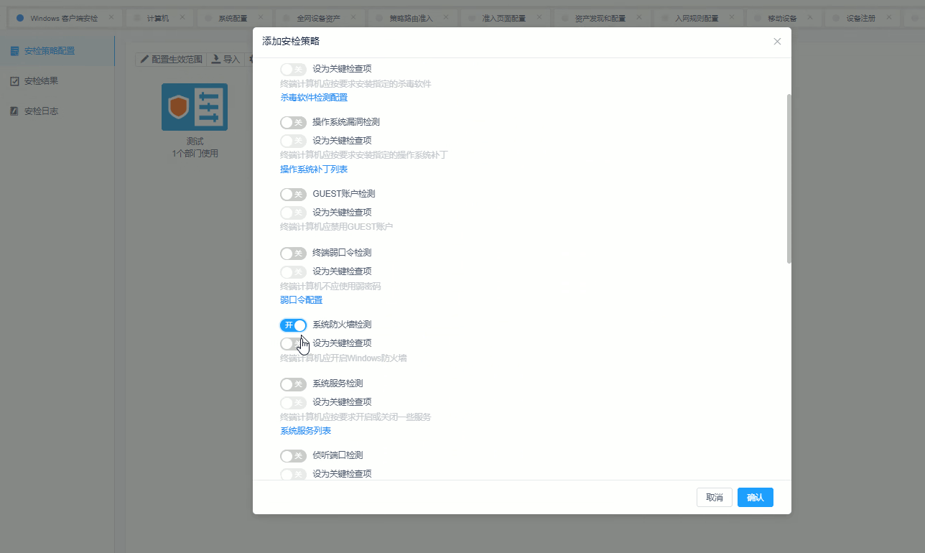This screenshot has width=925, height=553.
Task: Turn off the 系统防火墙检测 toggle
Action: tap(293, 325)
